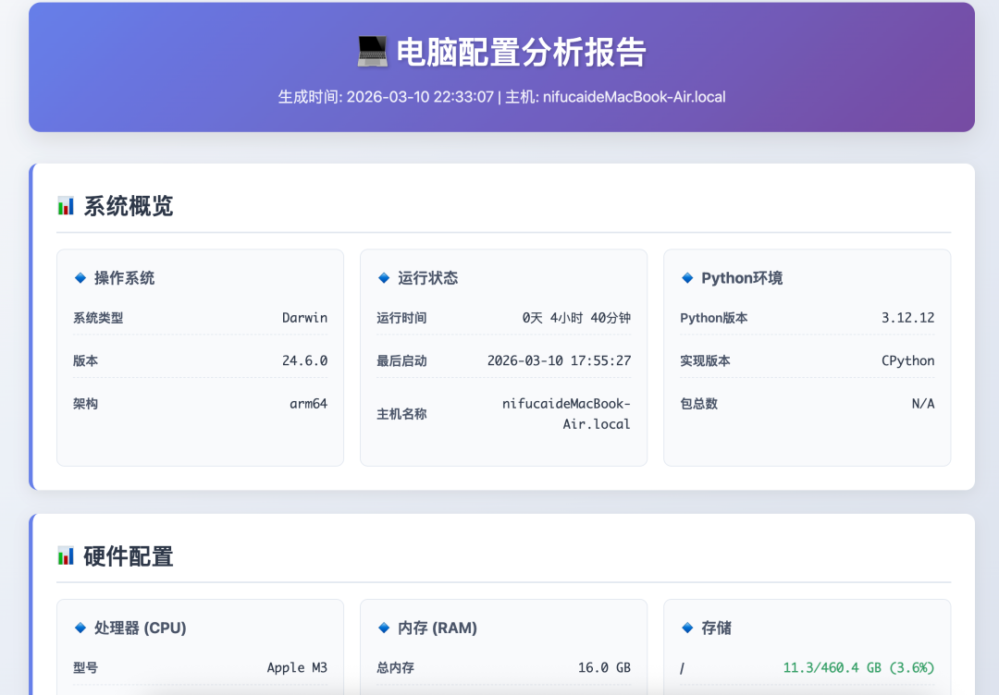The width and height of the screenshot is (999, 695).
Task: Click the bar chart icon beside 系统概览
Action: [65, 205]
